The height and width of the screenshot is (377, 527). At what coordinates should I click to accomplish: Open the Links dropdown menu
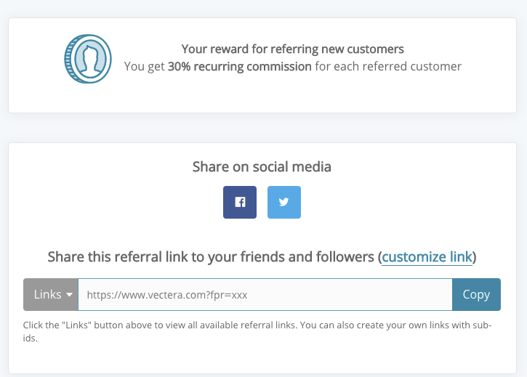tap(51, 294)
